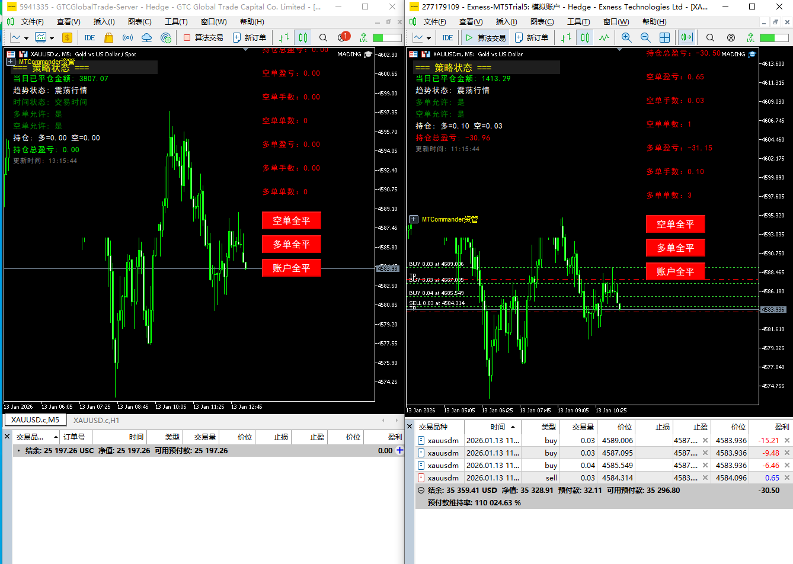Open 文件(F) menu in GTC window

tap(33, 21)
